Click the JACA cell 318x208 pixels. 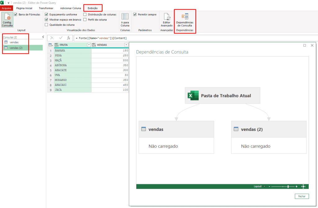(73, 90)
